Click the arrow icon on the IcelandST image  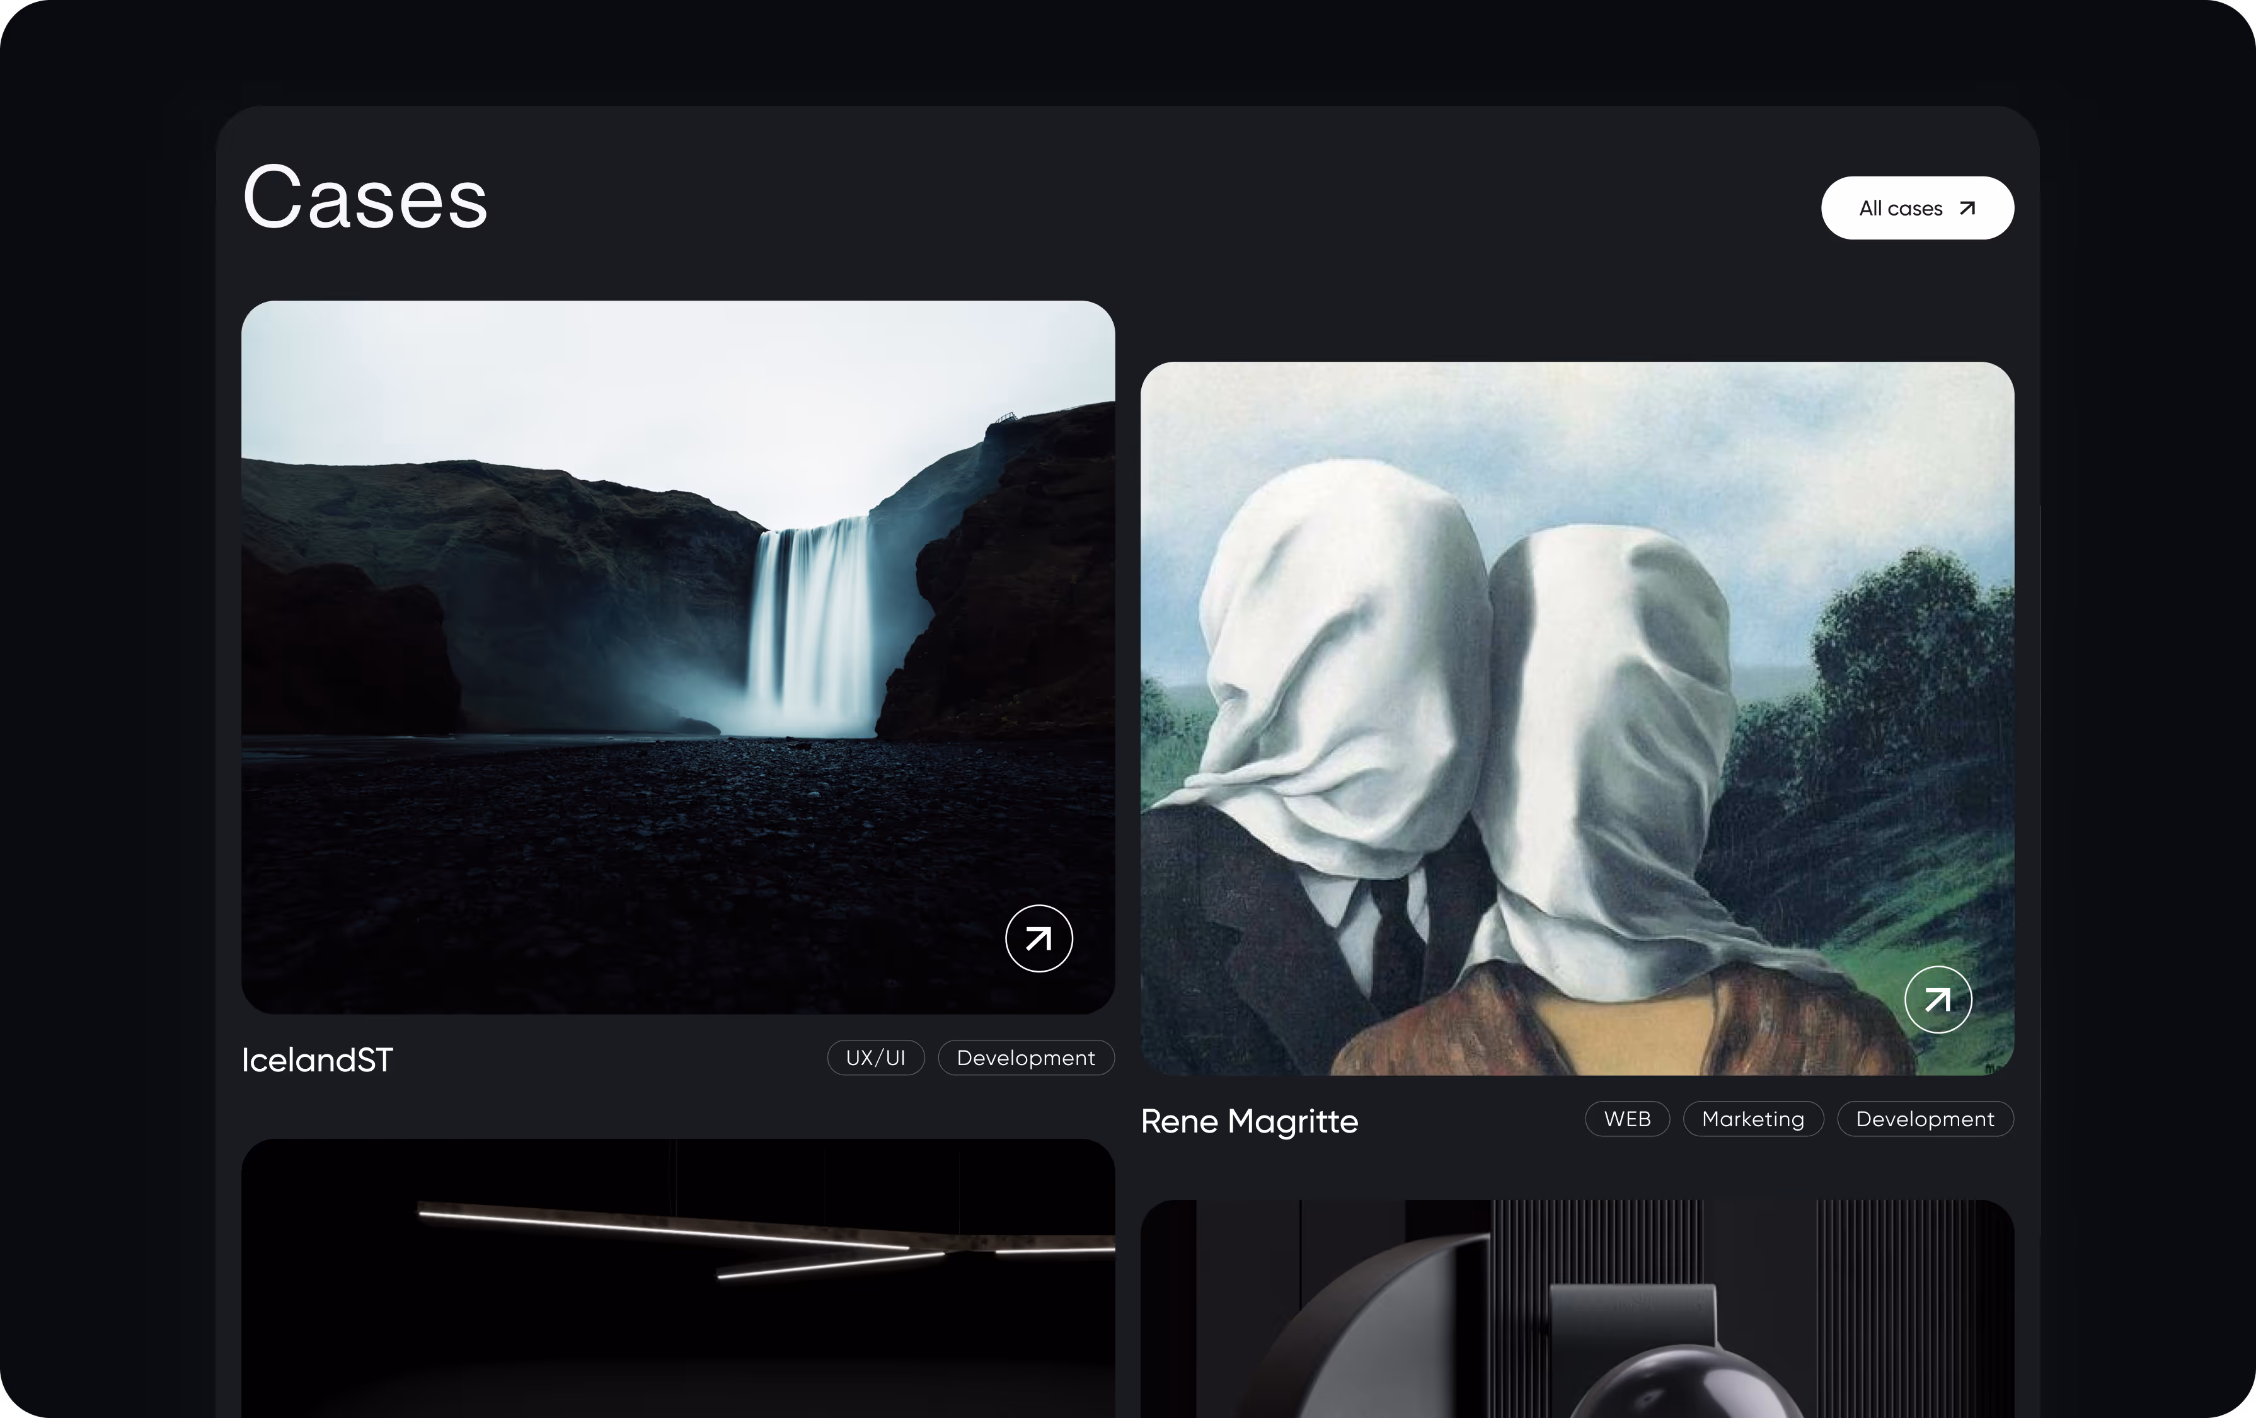[1039, 938]
